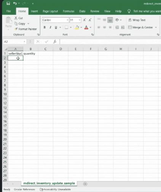This screenshot has height=192, width=161.
Task: Open the Calibri font name dropdown
Action: [67, 20]
